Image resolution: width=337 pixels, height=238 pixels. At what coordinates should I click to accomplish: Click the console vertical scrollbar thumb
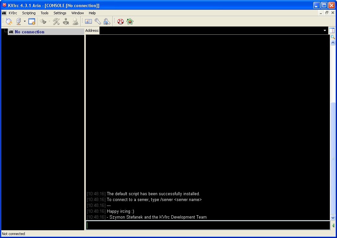(333, 159)
